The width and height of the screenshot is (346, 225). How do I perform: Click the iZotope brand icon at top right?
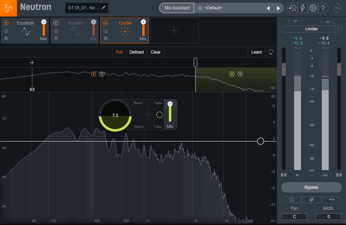[337, 8]
